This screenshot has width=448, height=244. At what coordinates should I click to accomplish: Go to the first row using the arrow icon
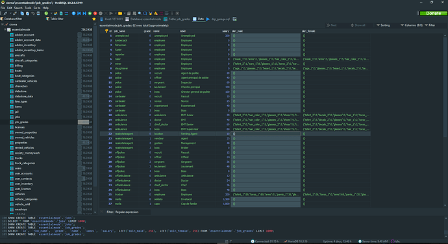[x=79, y=13]
